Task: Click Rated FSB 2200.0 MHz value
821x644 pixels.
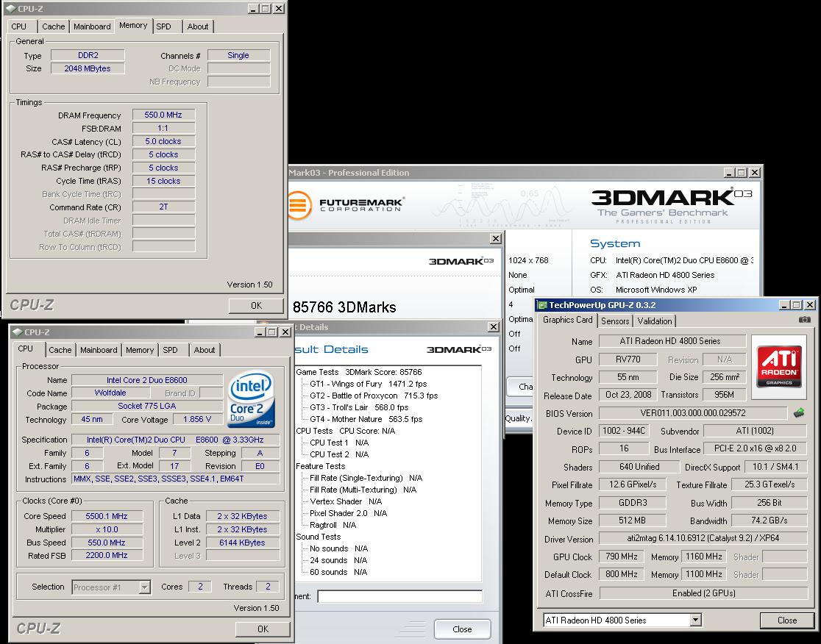Action: (107, 556)
